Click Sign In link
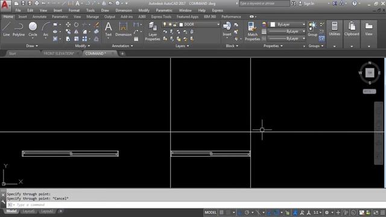Viewport: 386px width, 217px height. tap(309, 4)
